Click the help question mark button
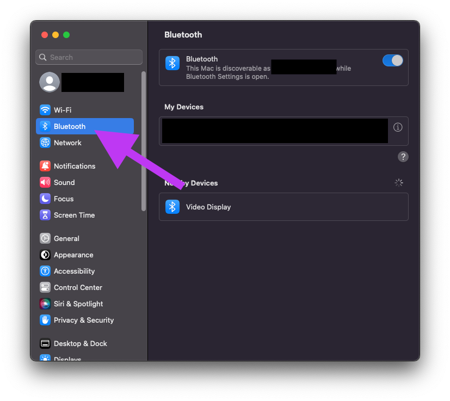 [x=403, y=157]
